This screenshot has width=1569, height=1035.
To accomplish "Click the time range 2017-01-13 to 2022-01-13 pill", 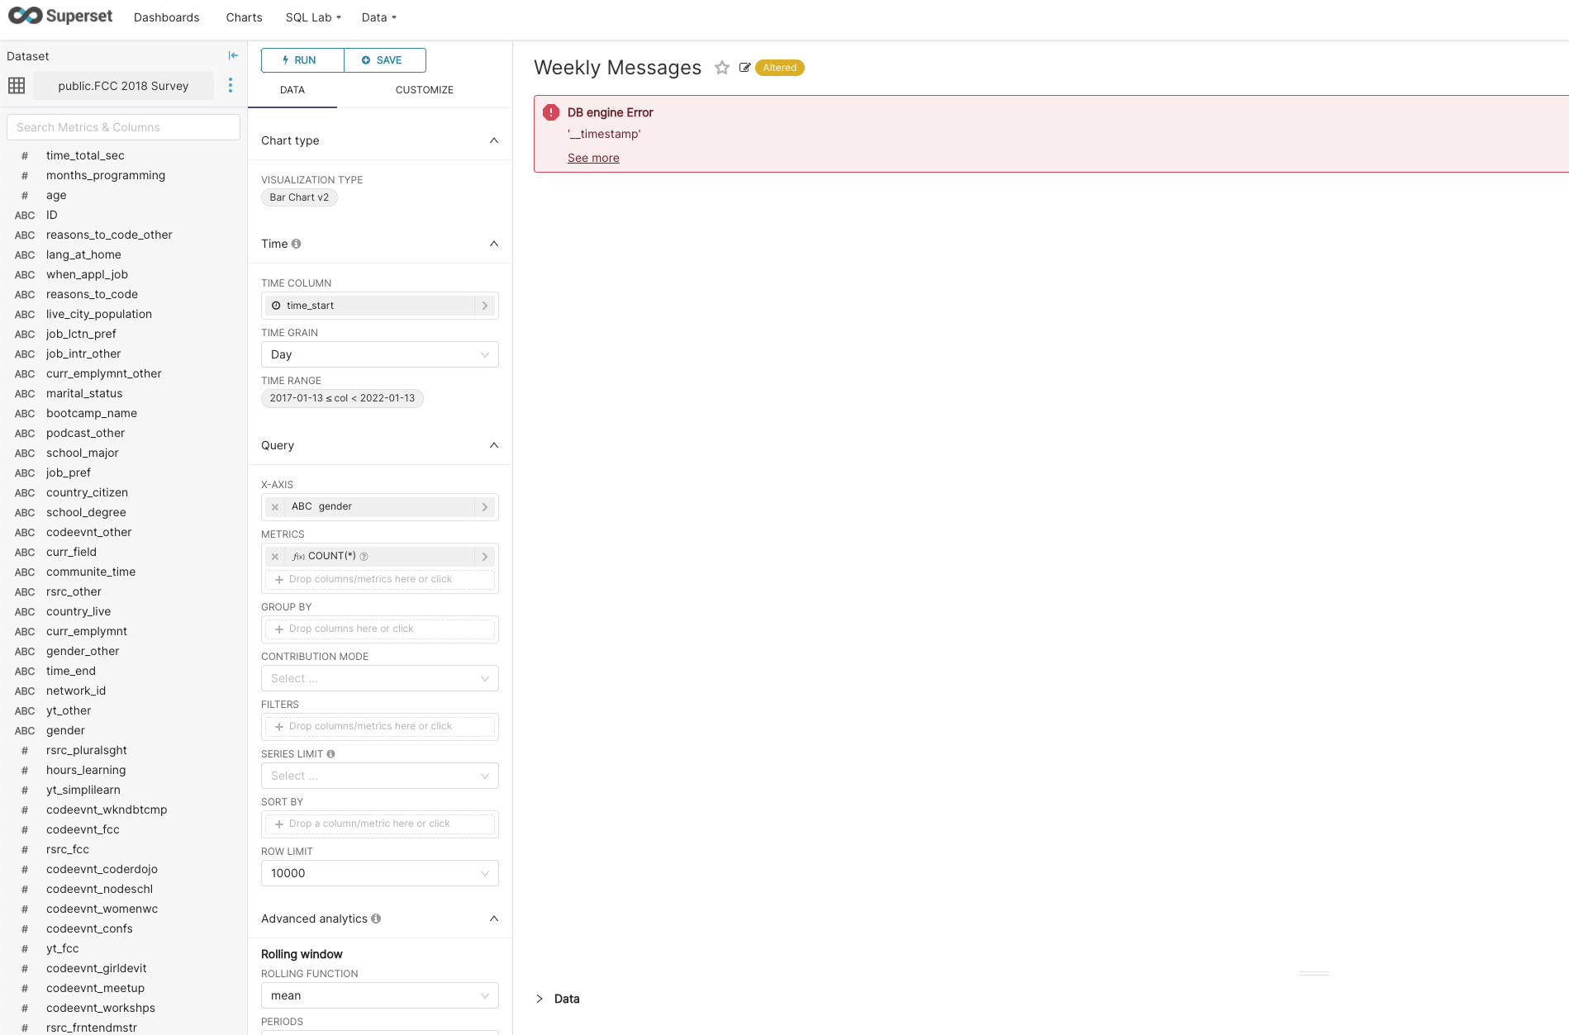I will click(x=342, y=398).
